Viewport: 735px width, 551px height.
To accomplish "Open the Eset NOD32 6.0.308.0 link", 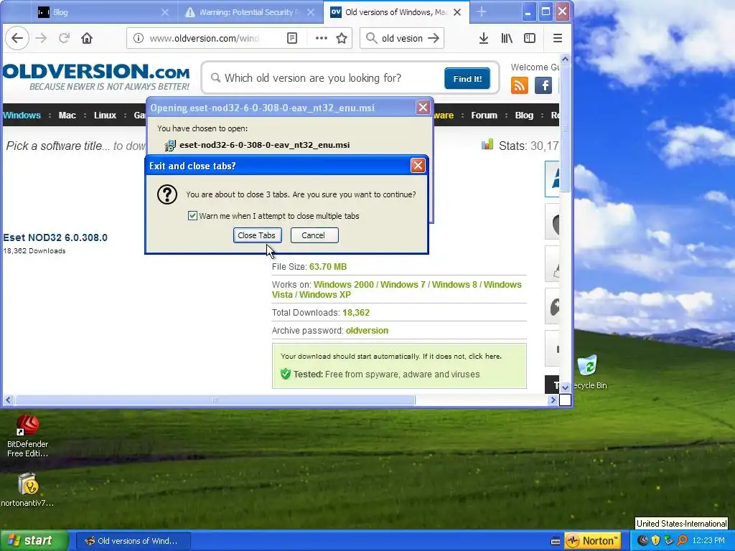I will 55,237.
